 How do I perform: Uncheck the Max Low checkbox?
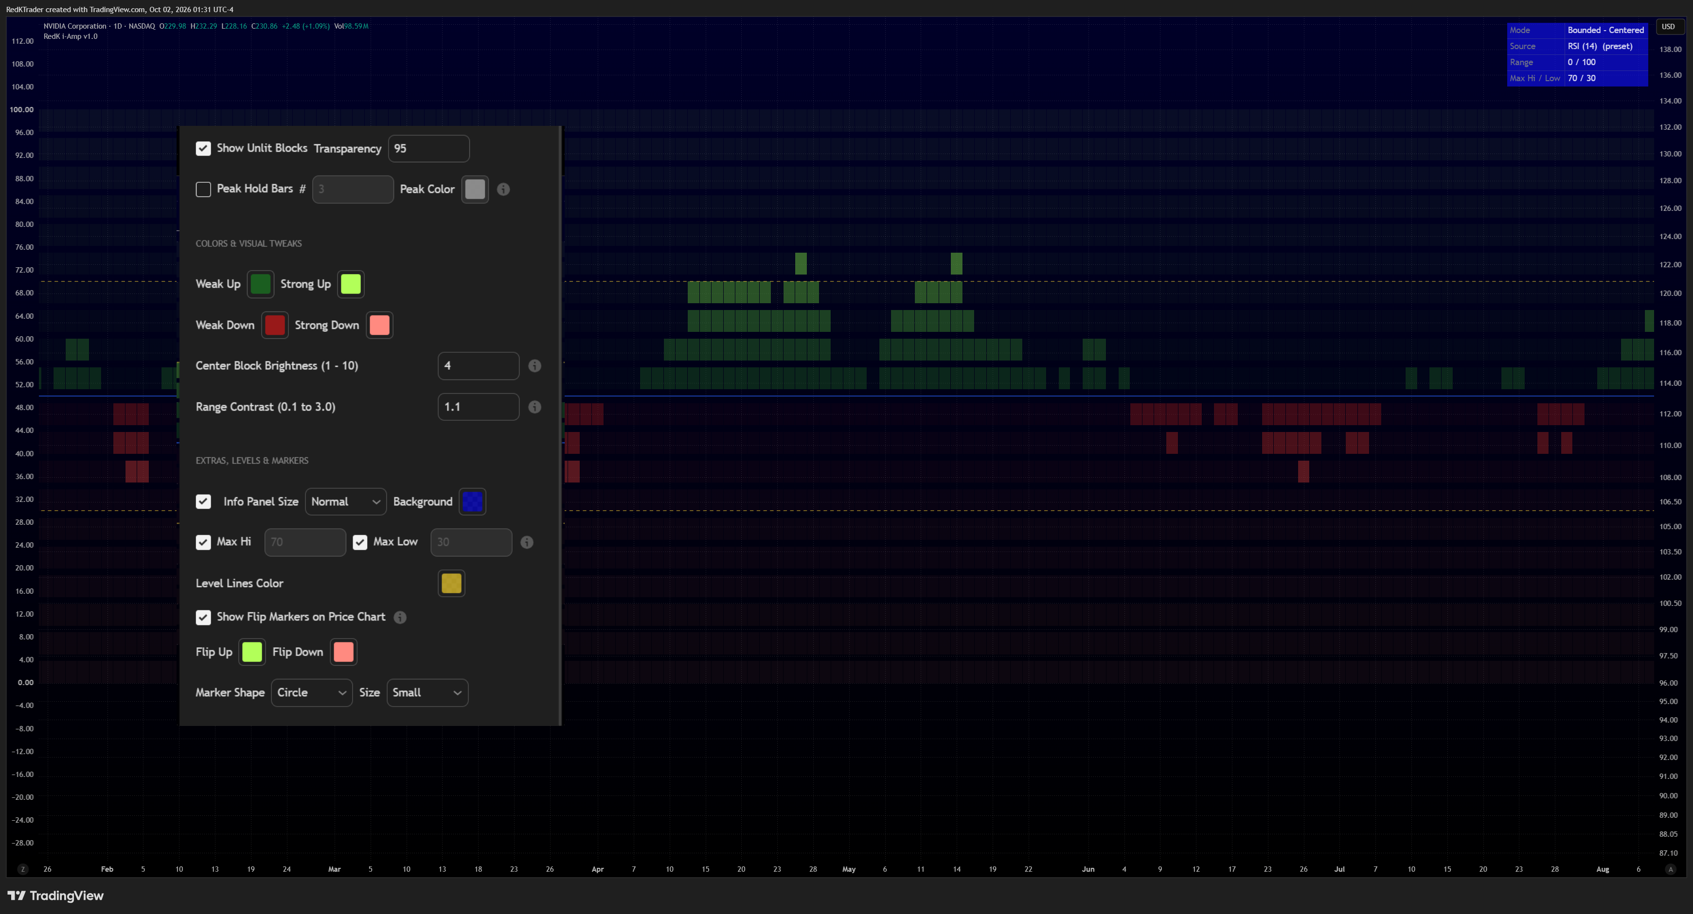(359, 542)
